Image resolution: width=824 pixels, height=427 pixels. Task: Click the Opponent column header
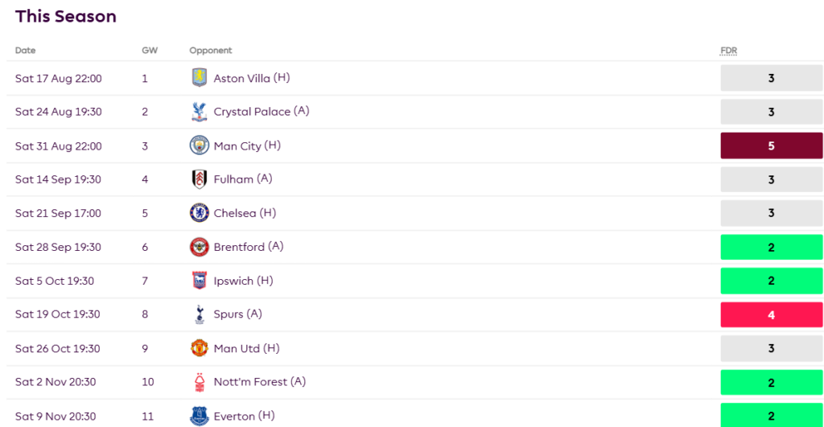coord(210,51)
